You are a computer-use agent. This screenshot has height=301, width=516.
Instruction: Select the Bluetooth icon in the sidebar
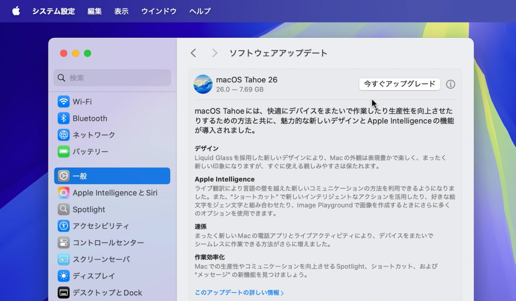click(64, 118)
